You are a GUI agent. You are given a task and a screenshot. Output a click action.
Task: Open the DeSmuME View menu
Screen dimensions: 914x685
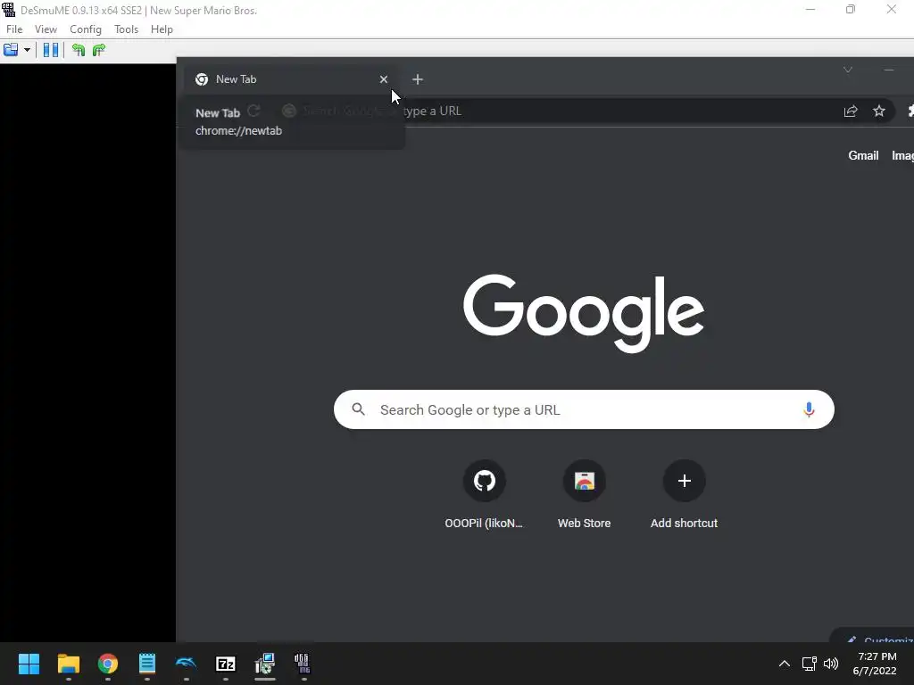46,29
